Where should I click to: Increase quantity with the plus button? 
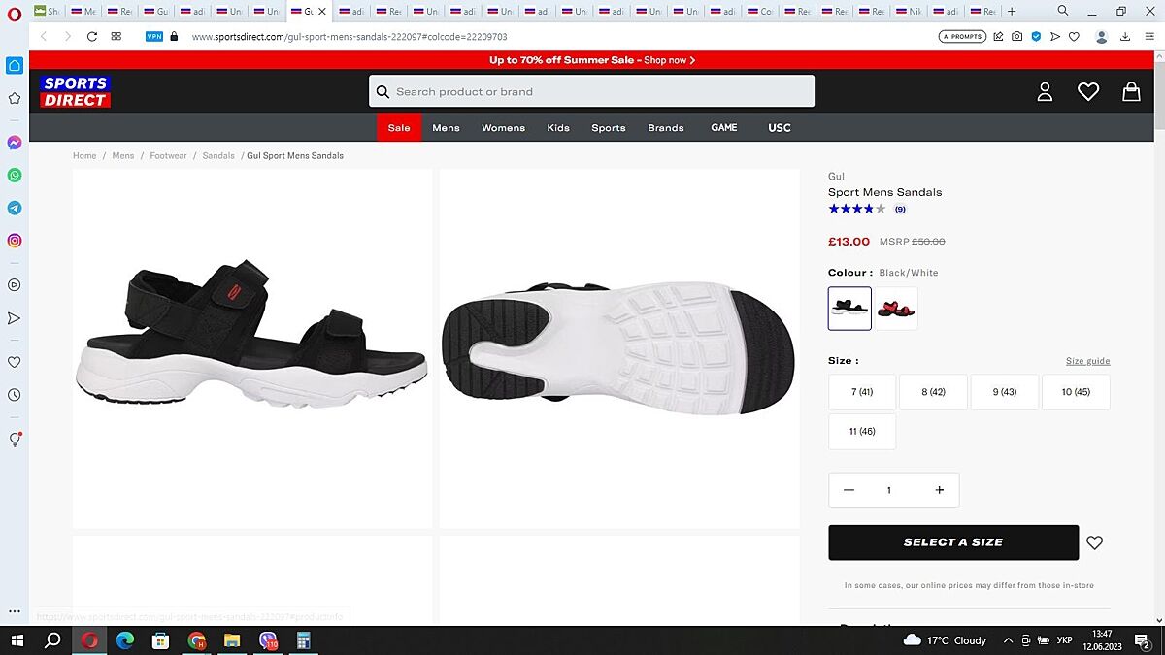pos(939,490)
